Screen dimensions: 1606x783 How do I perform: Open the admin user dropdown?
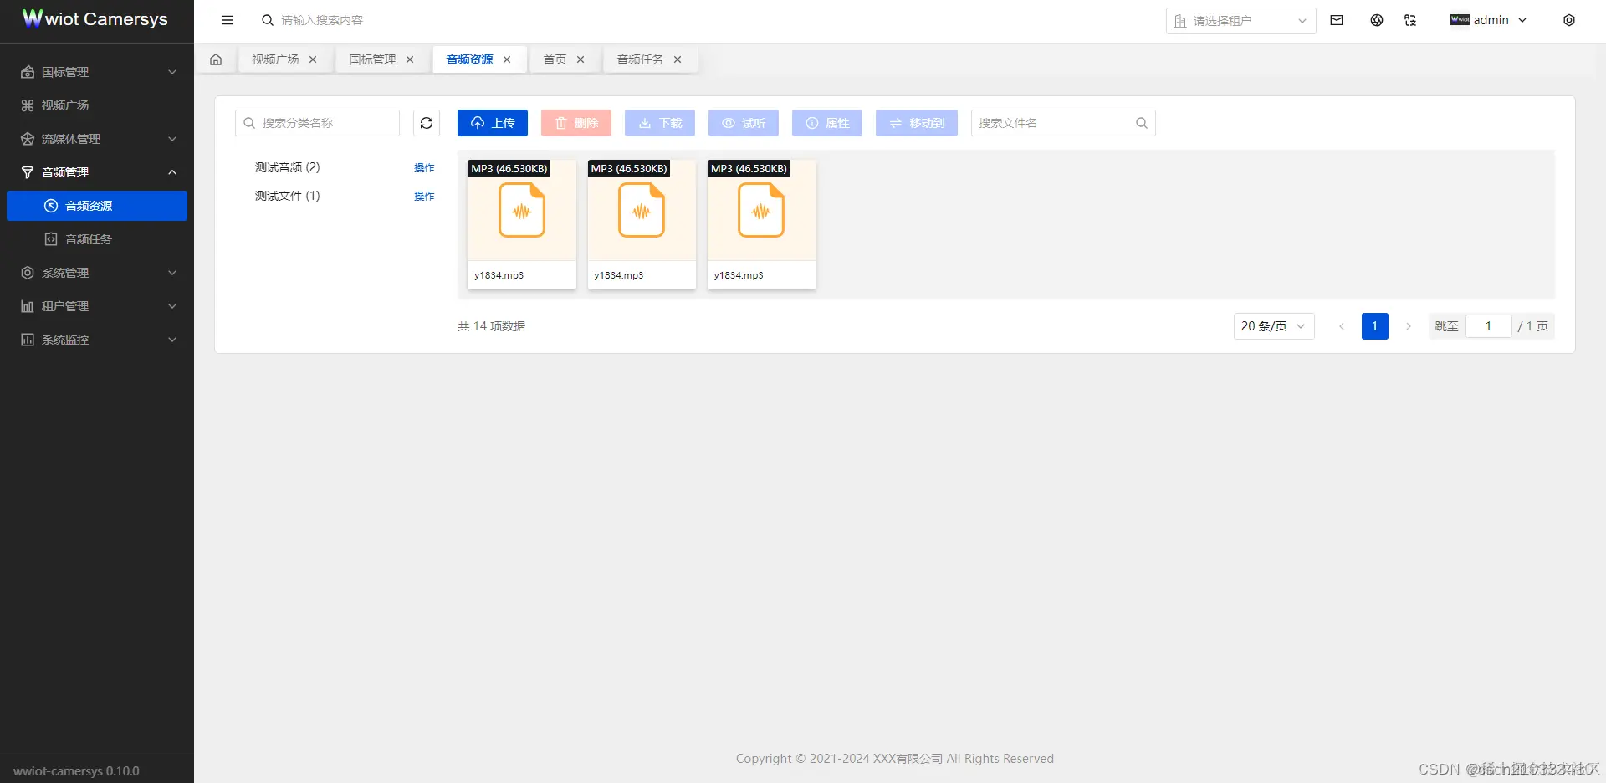point(1489,20)
